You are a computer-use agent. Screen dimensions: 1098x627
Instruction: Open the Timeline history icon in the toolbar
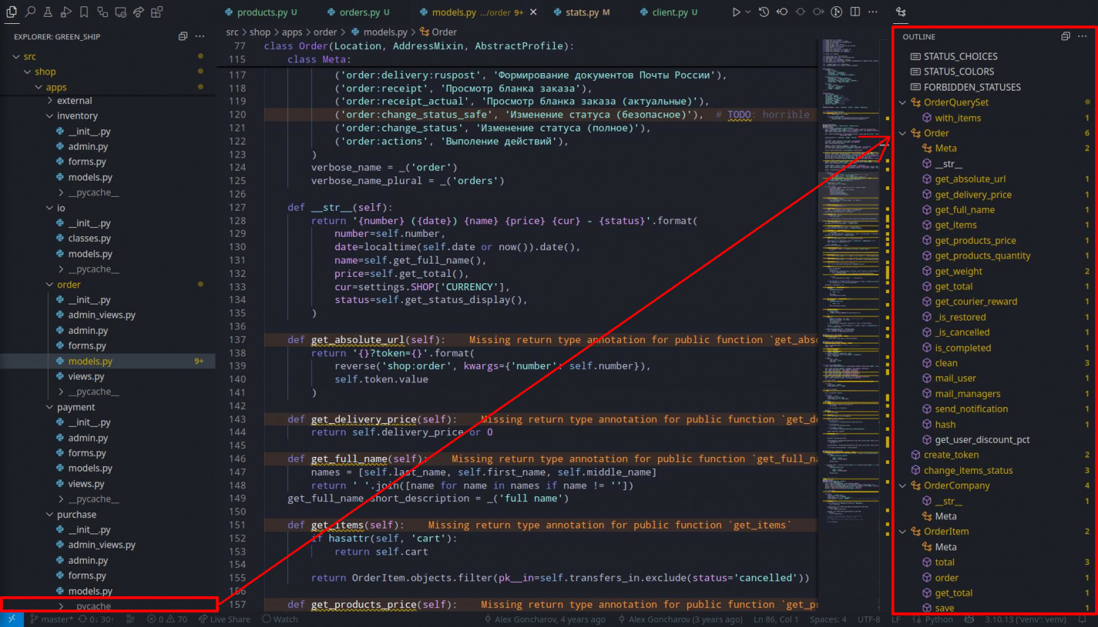[764, 12]
